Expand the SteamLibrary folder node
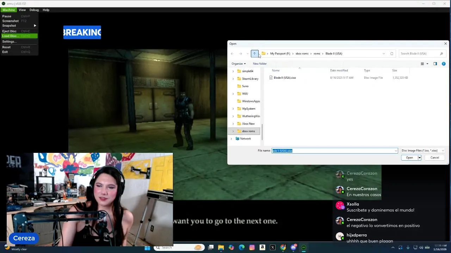 coord(233,79)
